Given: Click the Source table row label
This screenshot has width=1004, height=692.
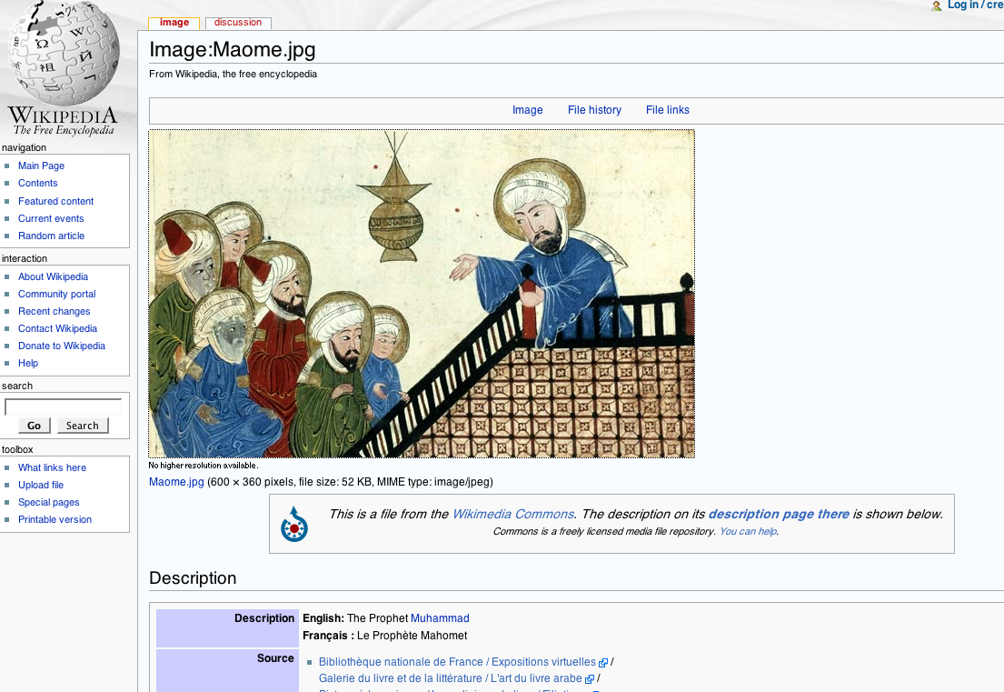Looking at the screenshot, I should click(275, 658).
